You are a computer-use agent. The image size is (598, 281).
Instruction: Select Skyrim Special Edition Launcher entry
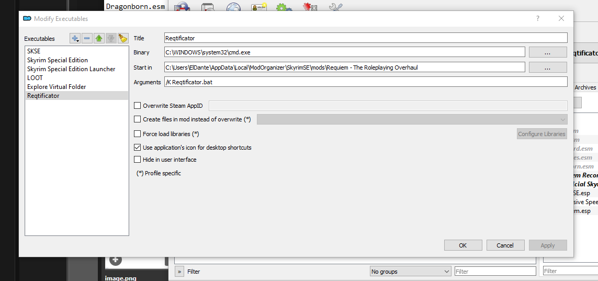[x=77, y=69]
